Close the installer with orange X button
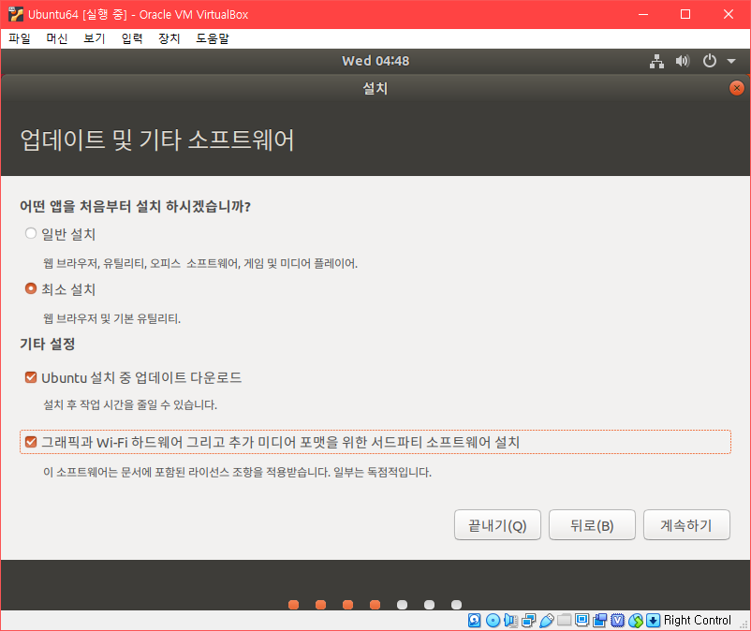Viewport: 751px width, 631px height. pos(737,88)
